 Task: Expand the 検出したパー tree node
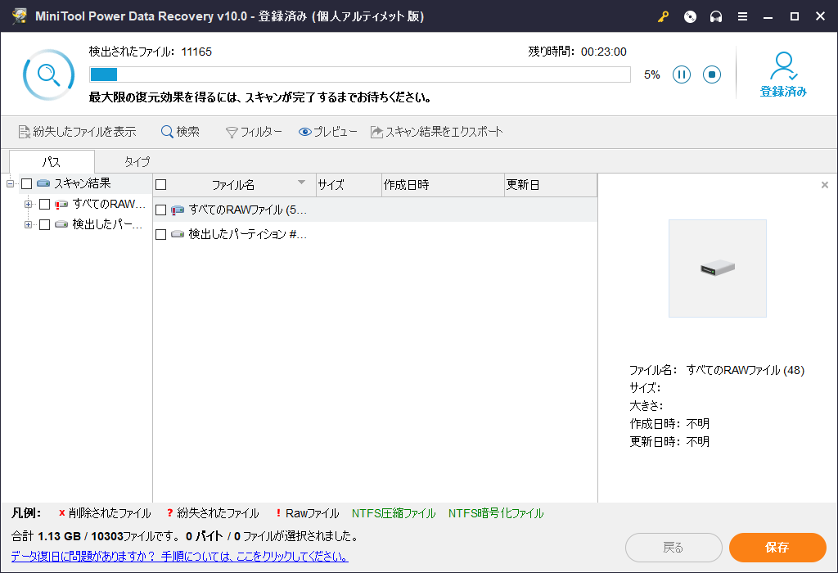click(x=28, y=224)
